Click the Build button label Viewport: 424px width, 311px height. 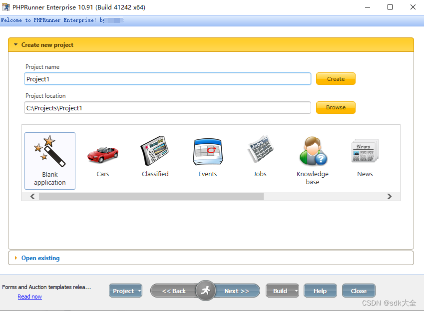coord(280,291)
